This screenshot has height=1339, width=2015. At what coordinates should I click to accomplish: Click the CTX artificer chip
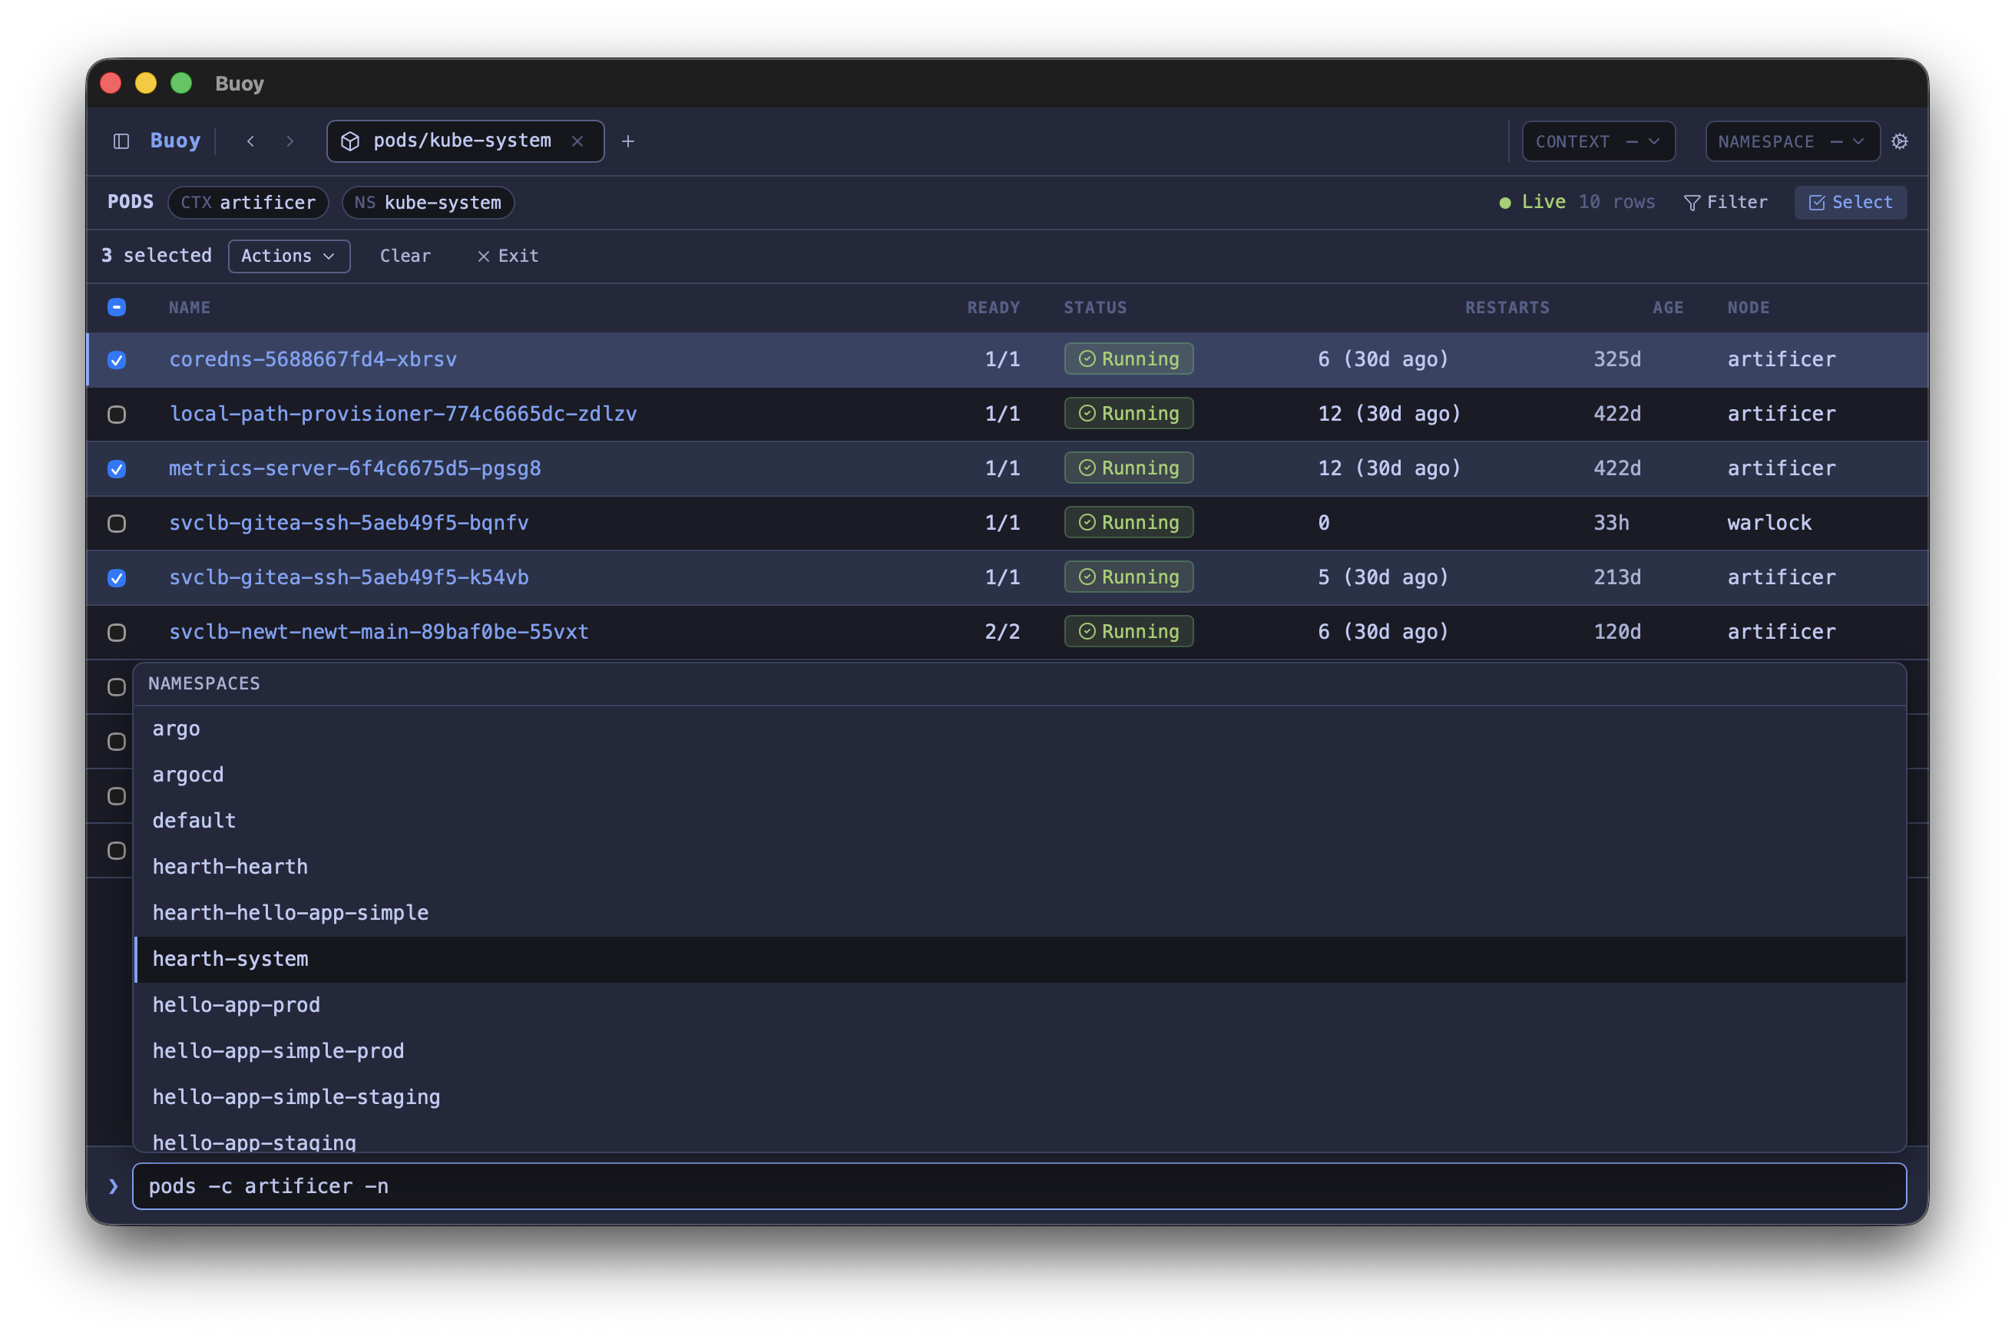click(x=248, y=203)
